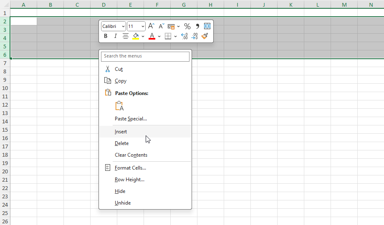
Task: Choose Copy from context menu
Action: tap(145, 81)
